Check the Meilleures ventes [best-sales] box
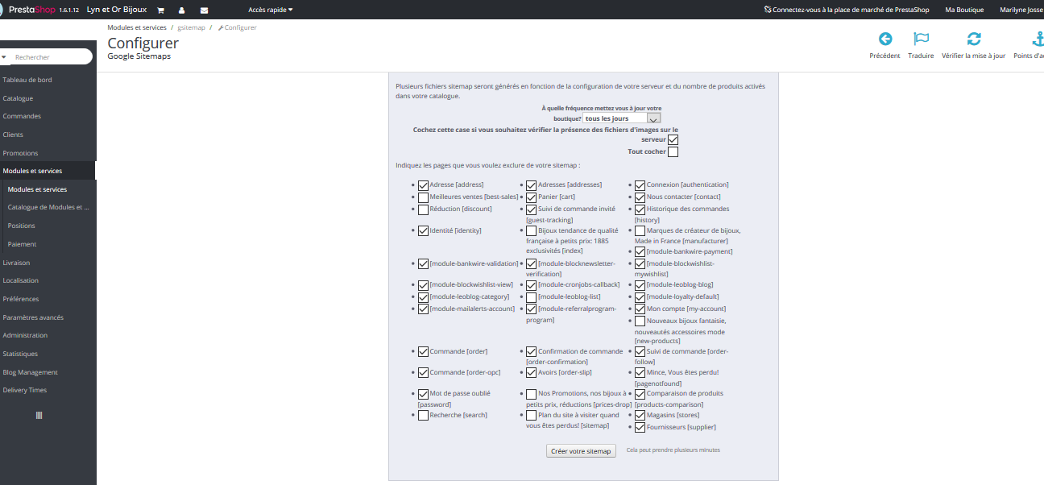 (423, 197)
